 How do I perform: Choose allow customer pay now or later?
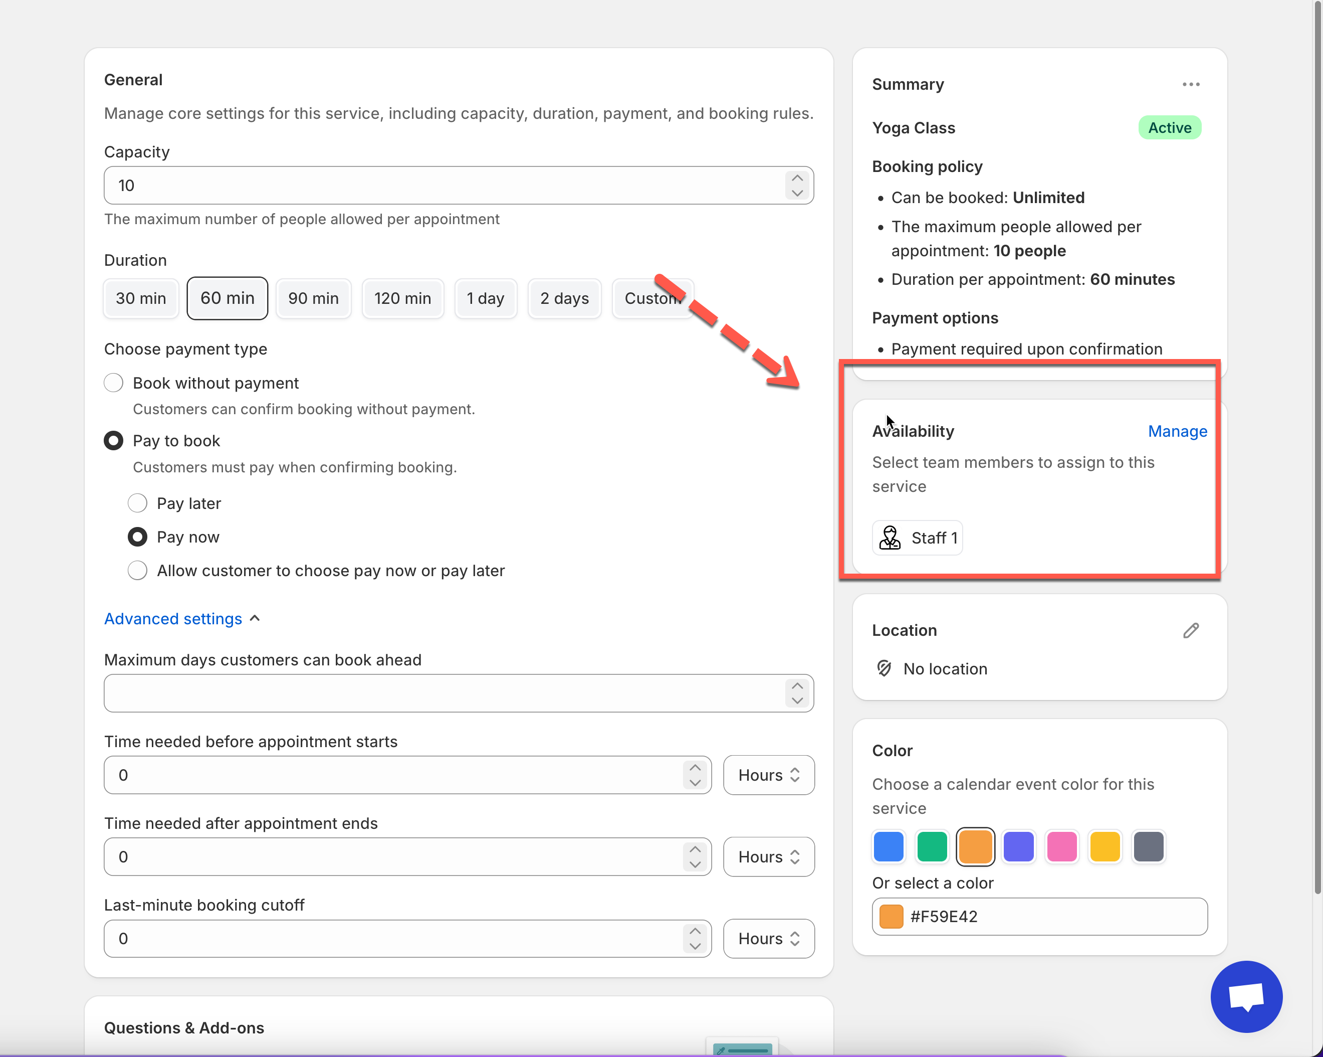coord(137,570)
